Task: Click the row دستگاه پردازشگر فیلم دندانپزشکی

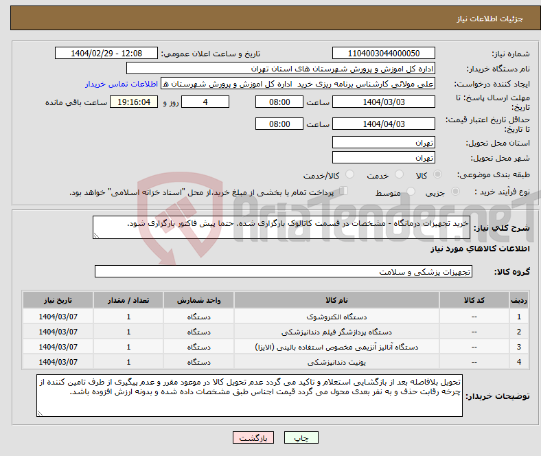Action: coord(276,332)
